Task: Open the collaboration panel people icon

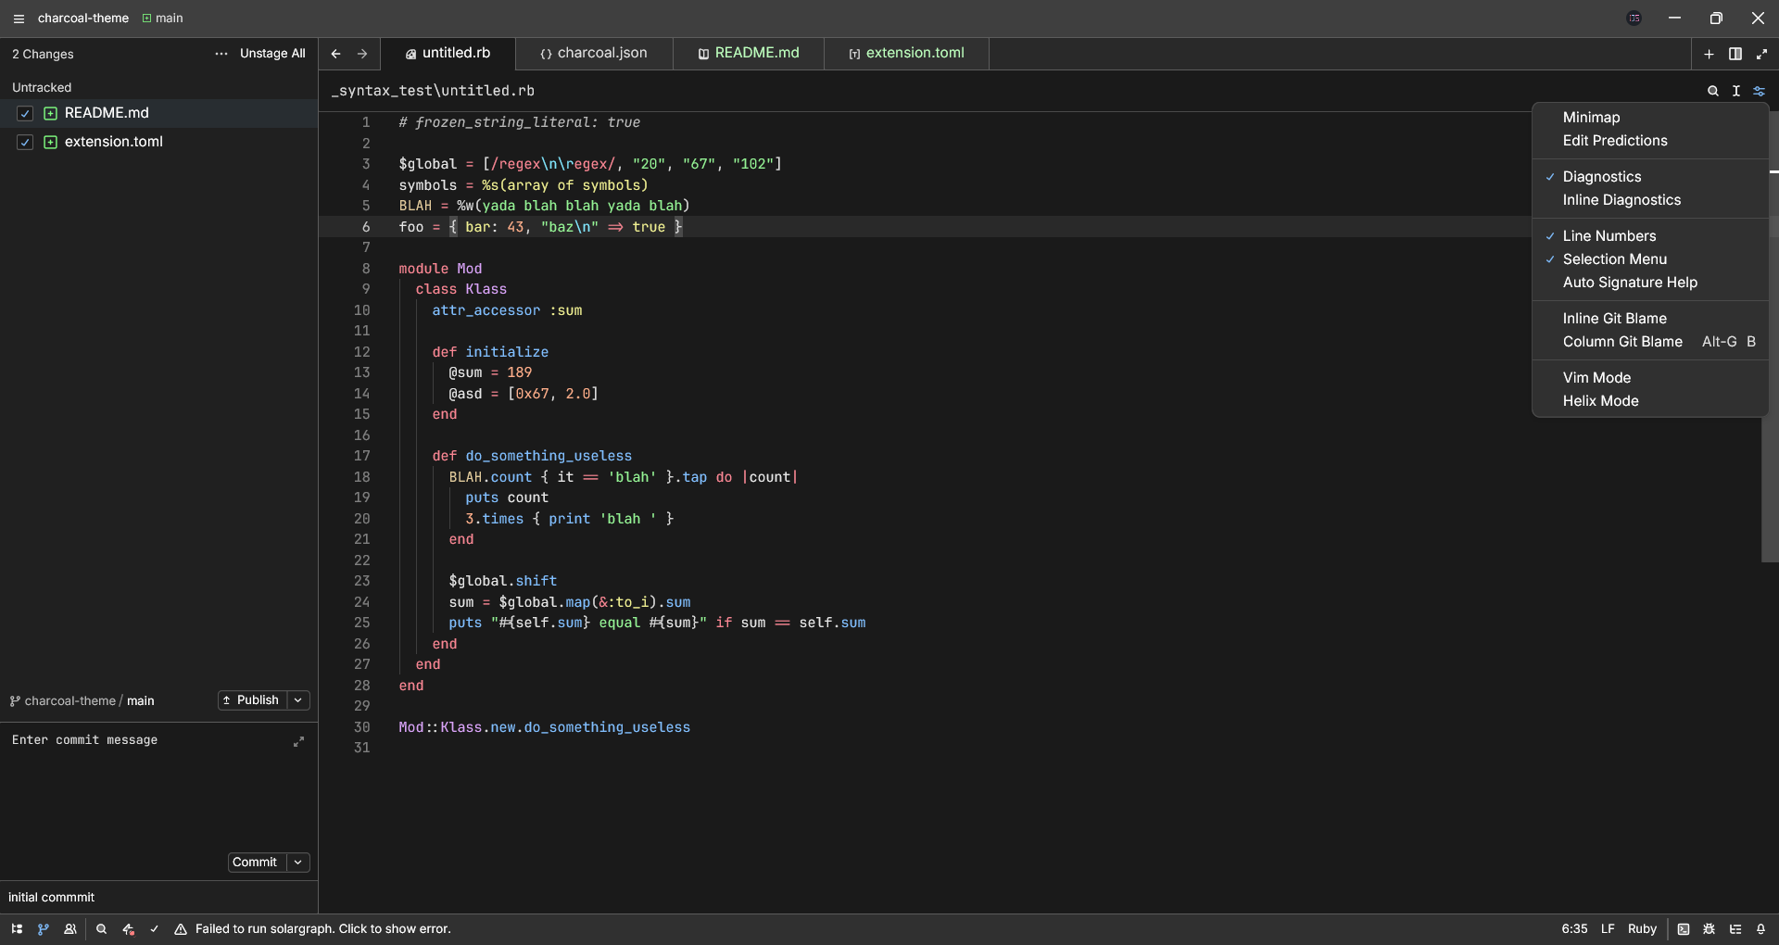Action: (x=69, y=928)
